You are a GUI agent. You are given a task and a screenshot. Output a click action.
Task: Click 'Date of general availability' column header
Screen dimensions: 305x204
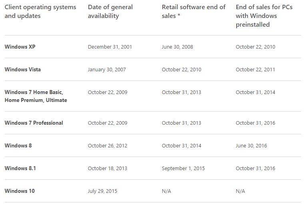[110, 12]
